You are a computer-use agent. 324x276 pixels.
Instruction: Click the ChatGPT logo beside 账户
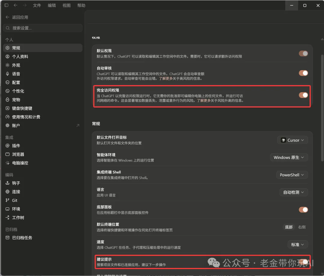point(7,125)
